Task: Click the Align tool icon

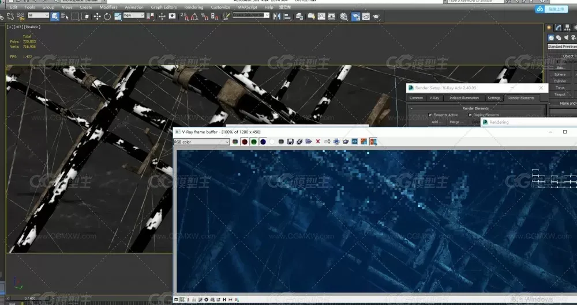Action: click(287, 16)
